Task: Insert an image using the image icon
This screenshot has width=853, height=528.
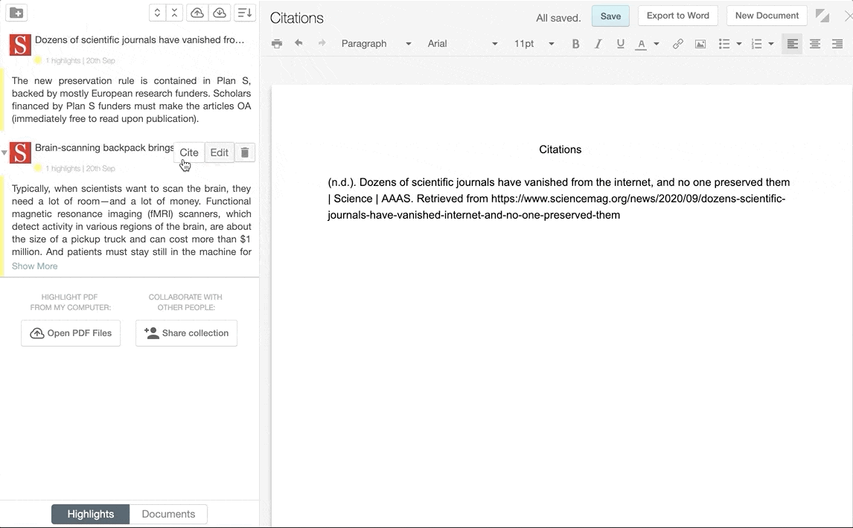Action: click(x=700, y=44)
